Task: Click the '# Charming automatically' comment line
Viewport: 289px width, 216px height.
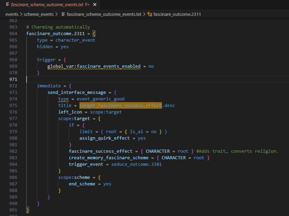Action: click(58, 27)
